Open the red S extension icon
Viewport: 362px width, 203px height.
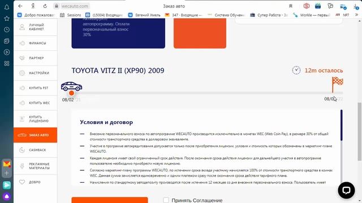[307, 6]
